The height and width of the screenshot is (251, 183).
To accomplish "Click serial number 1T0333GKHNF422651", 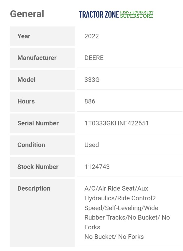I will click(x=117, y=123).
